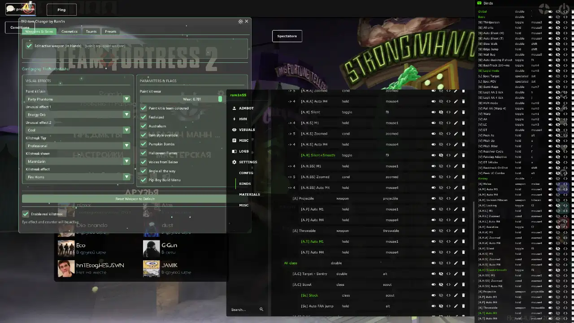This screenshot has width=574, height=323.
Task: Open VISUALS section in cheat menu sidebar
Action: point(247,130)
